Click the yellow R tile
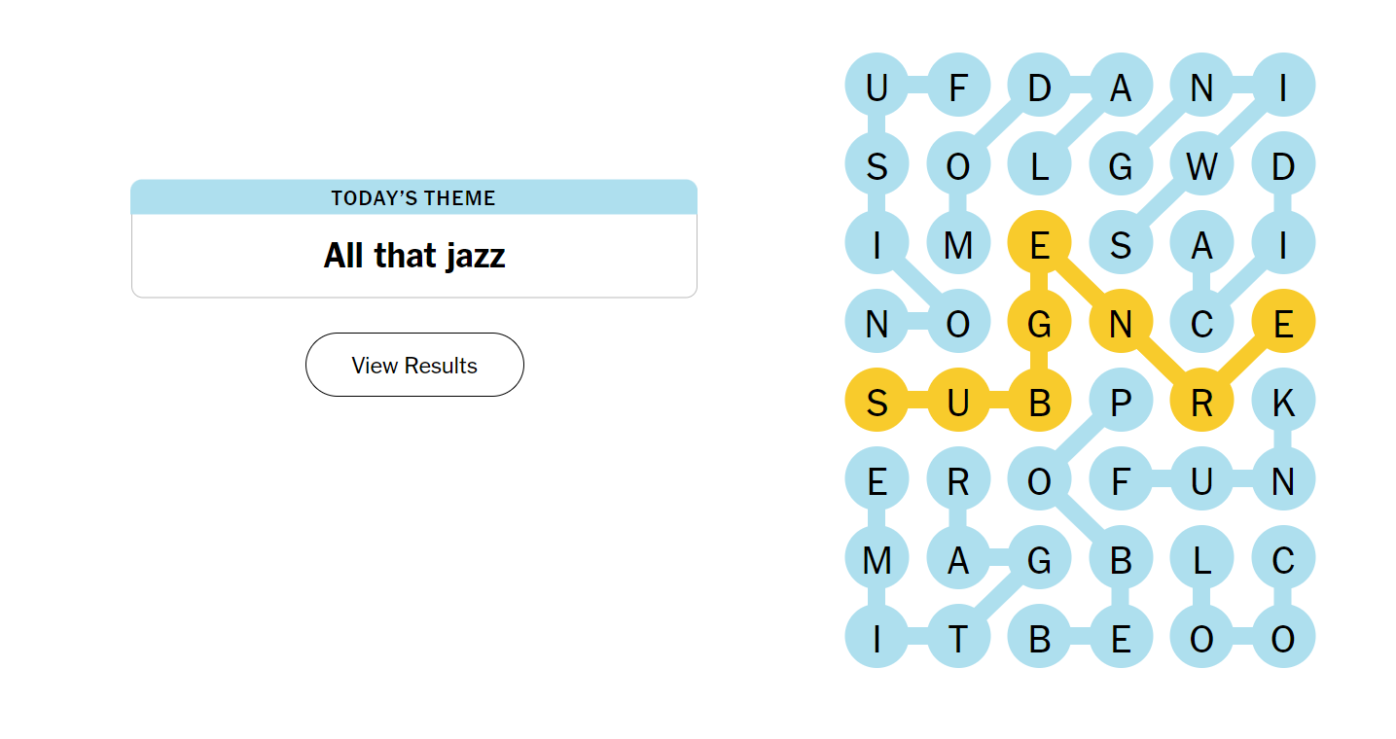Viewport: 1396px width, 739px height. point(1201,402)
